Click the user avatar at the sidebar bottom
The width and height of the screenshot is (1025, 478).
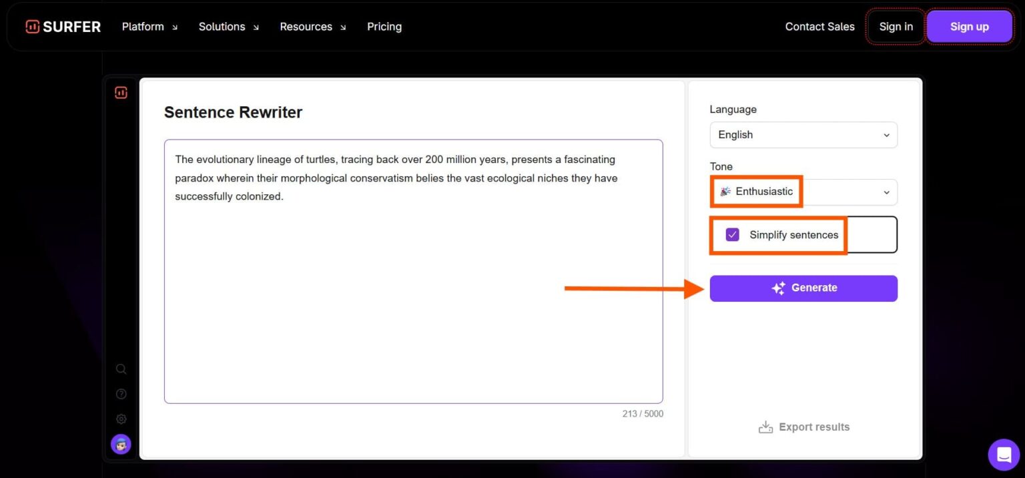121,443
